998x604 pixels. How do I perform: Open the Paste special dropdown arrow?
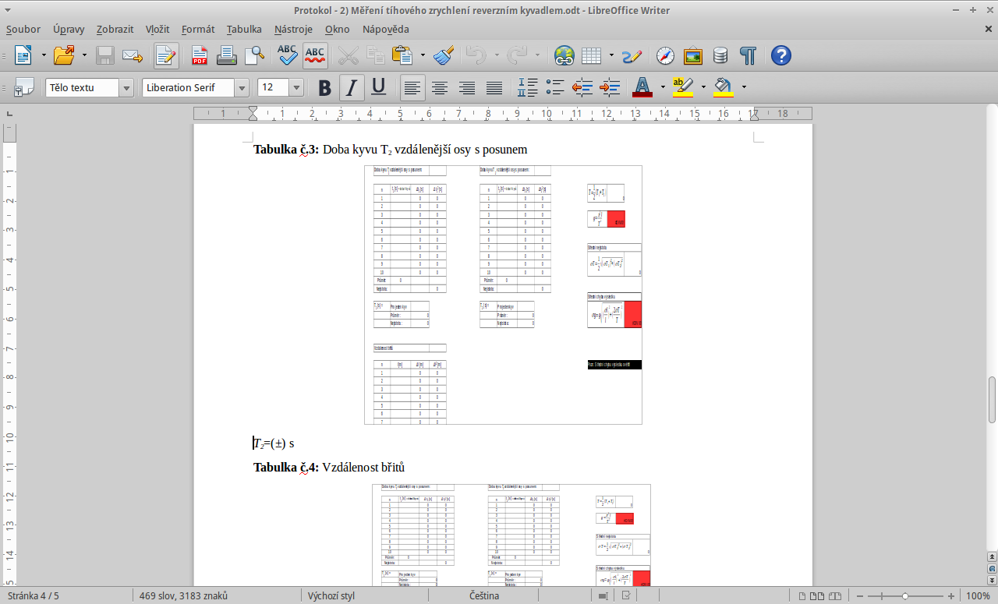[x=423, y=55]
